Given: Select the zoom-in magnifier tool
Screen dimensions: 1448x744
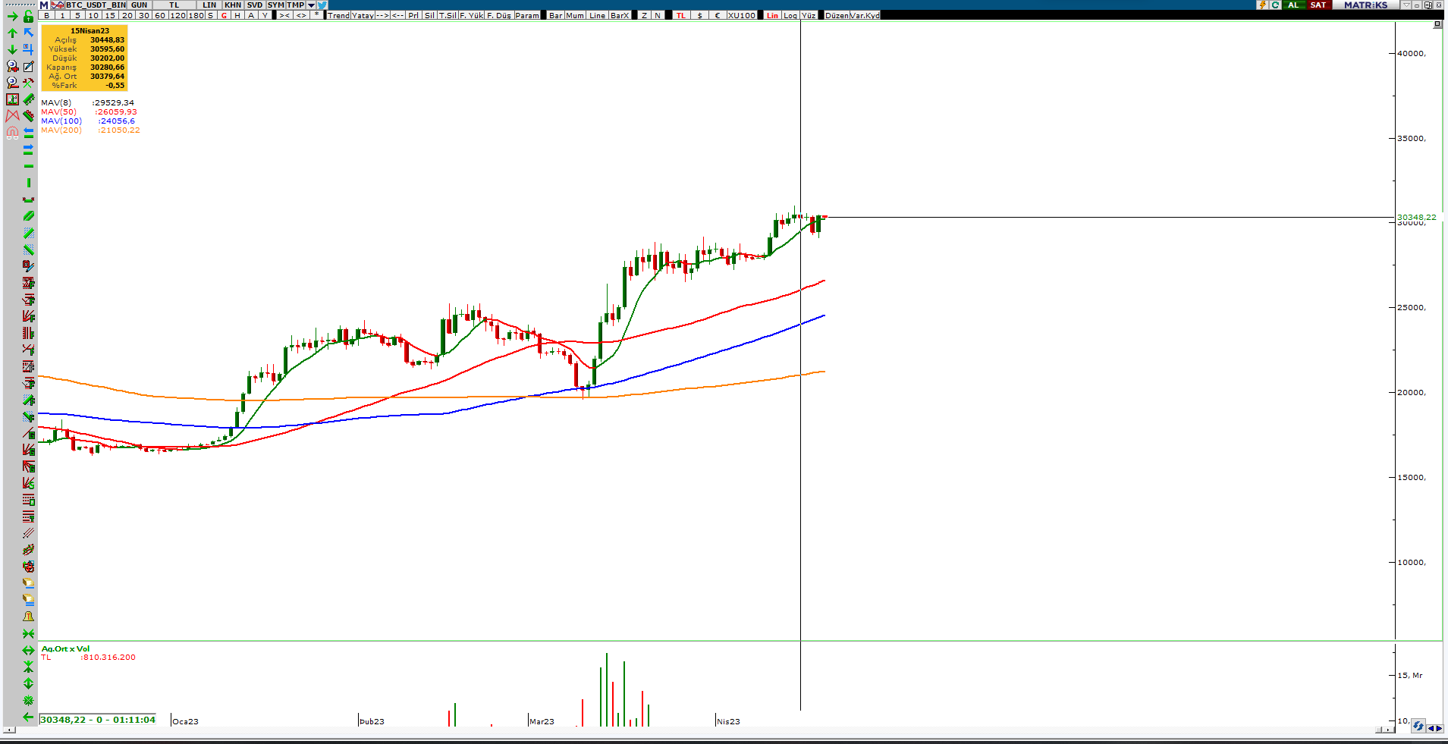Looking at the screenshot, I should point(12,67).
